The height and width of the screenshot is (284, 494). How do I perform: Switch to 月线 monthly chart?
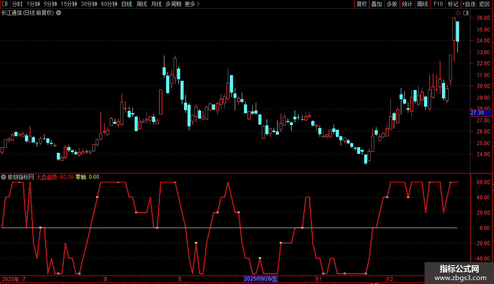pyautogui.click(x=156, y=4)
